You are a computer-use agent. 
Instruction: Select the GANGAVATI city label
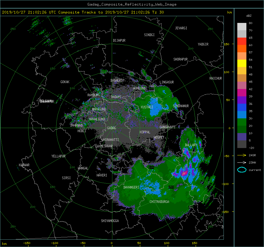167,127
